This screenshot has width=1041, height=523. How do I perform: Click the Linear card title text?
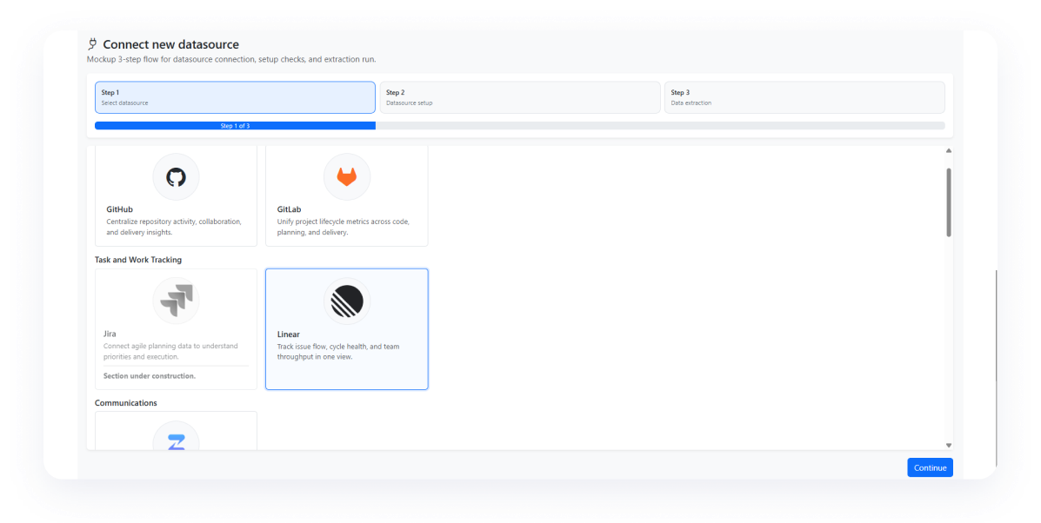pos(288,334)
